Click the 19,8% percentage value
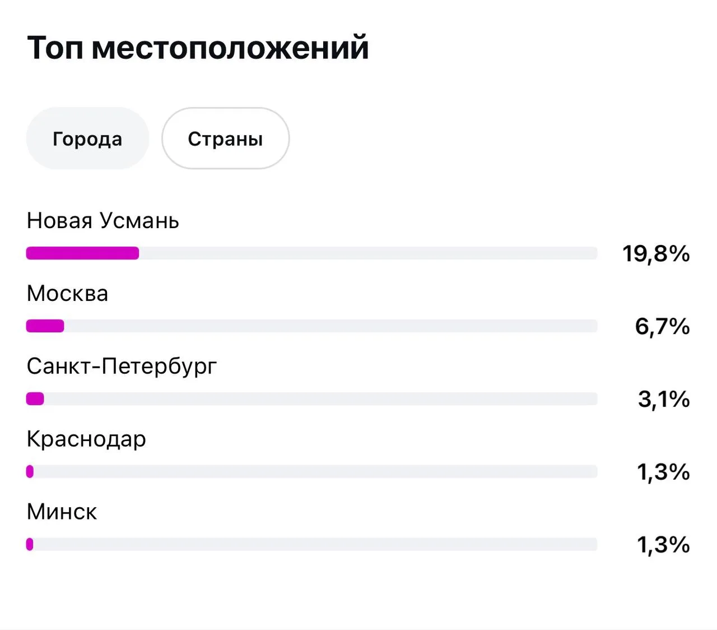Image resolution: width=717 pixels, height=630 pixels. (x=656, y=254)
